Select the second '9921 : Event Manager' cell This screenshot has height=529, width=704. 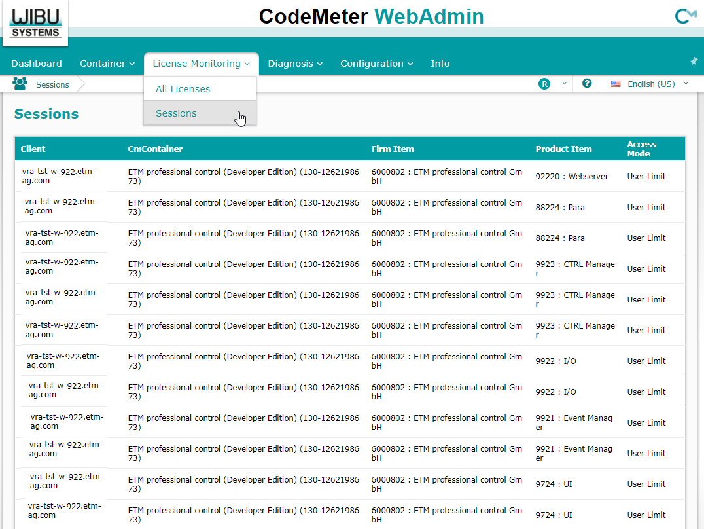coord(574,454)
